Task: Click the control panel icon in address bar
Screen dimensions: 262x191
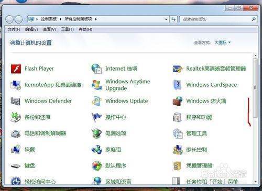Action: pyautogui.click(x=31, y=19)
